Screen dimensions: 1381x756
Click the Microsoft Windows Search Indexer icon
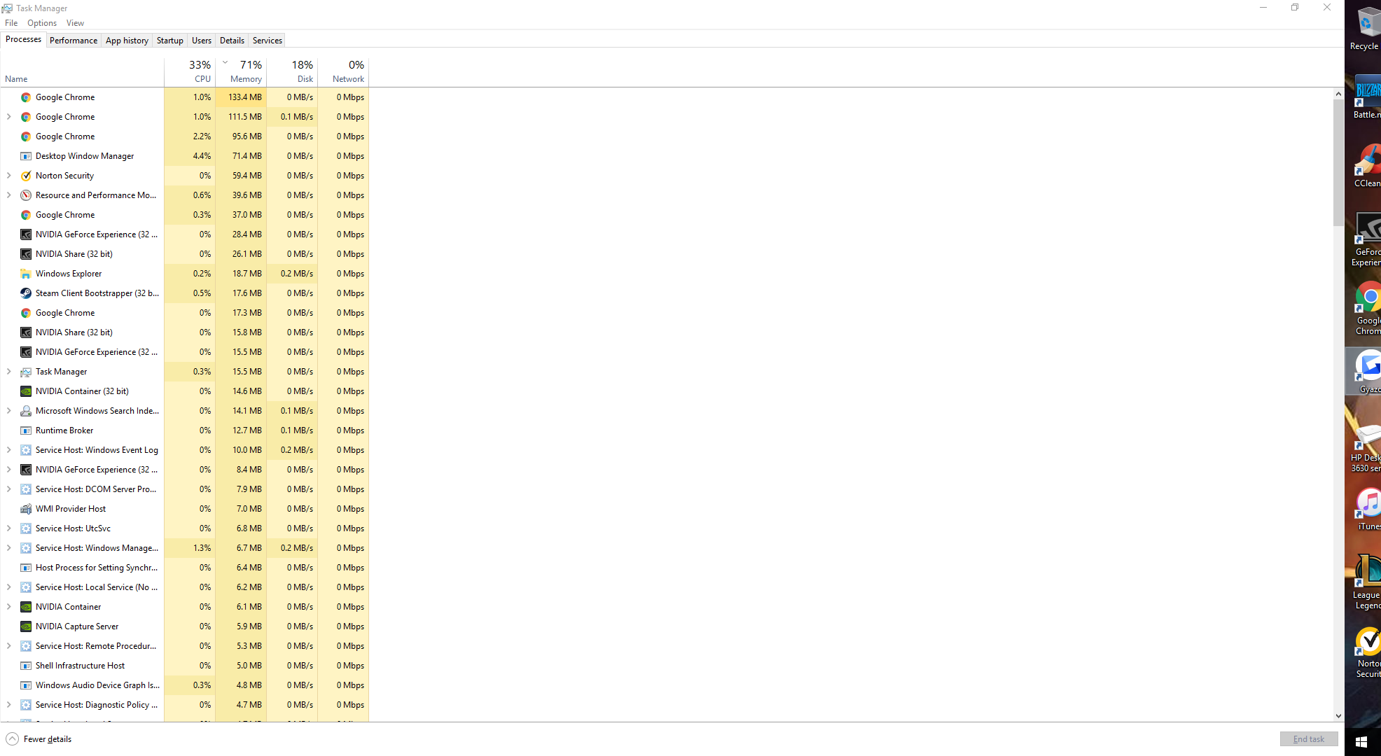pyautogui.click(x=26, y=411)
